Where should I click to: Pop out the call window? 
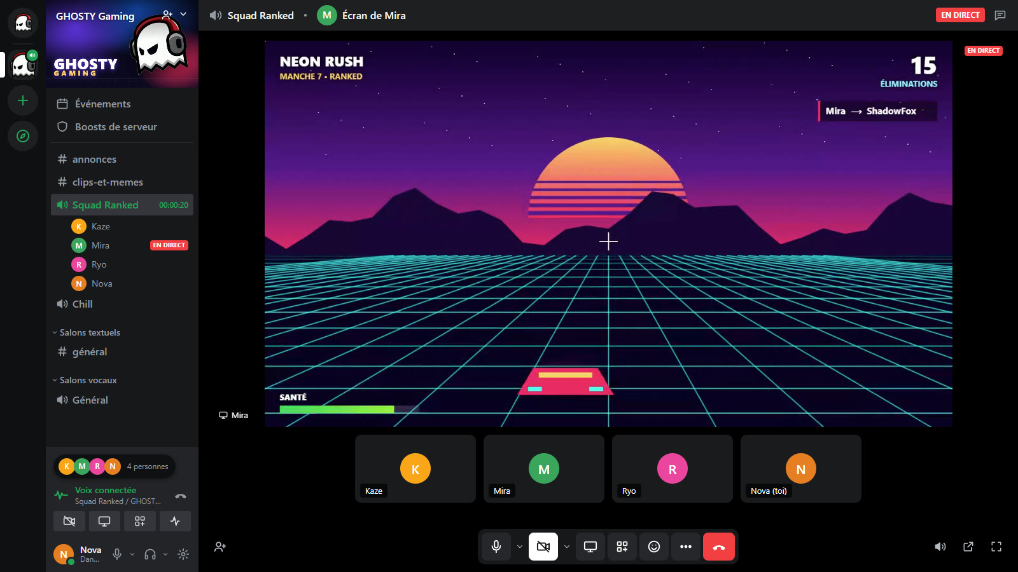tap(968, 547)
